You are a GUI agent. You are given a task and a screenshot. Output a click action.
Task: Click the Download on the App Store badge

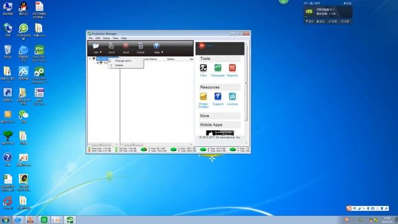220,133
